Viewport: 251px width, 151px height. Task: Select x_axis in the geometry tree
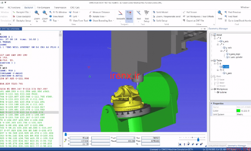tap(226, 41)
